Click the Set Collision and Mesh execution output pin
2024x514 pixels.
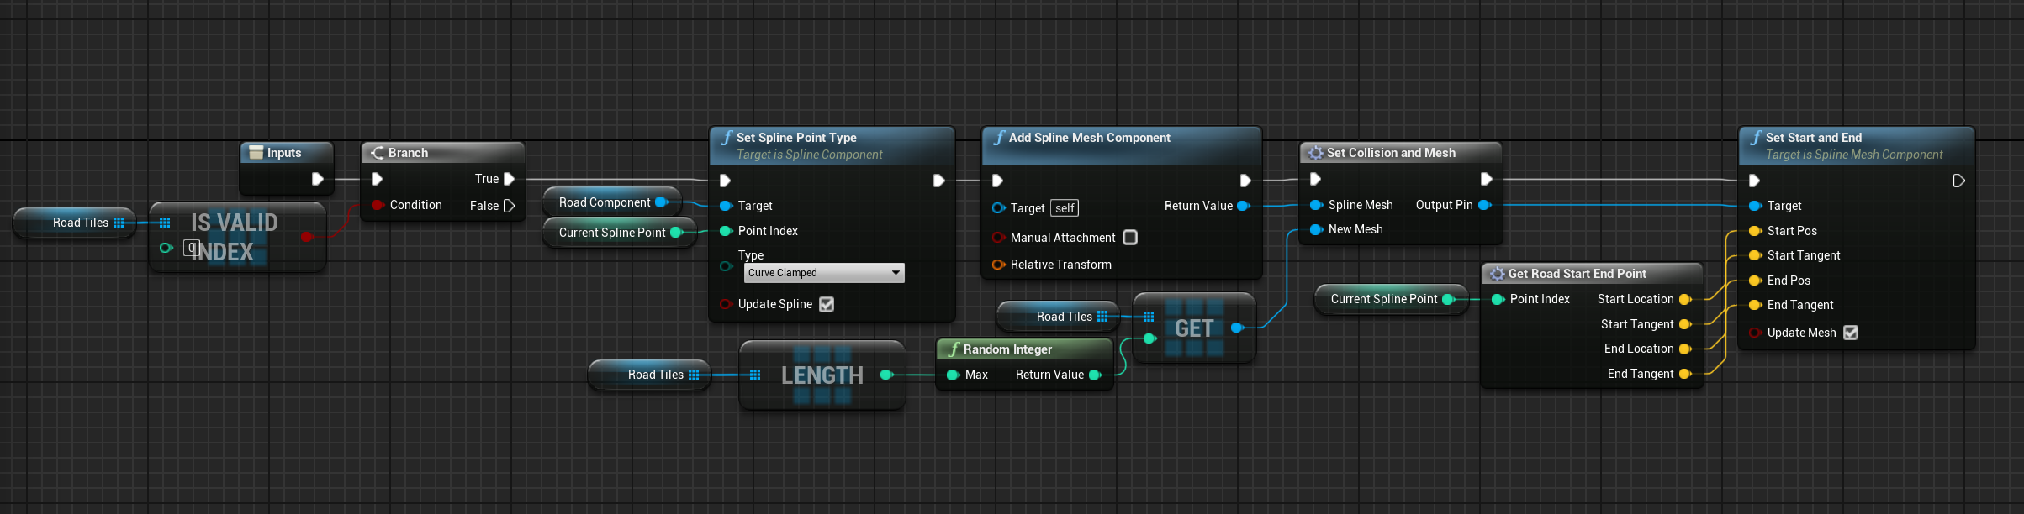pyautogui.click(x=1486, y=179)
